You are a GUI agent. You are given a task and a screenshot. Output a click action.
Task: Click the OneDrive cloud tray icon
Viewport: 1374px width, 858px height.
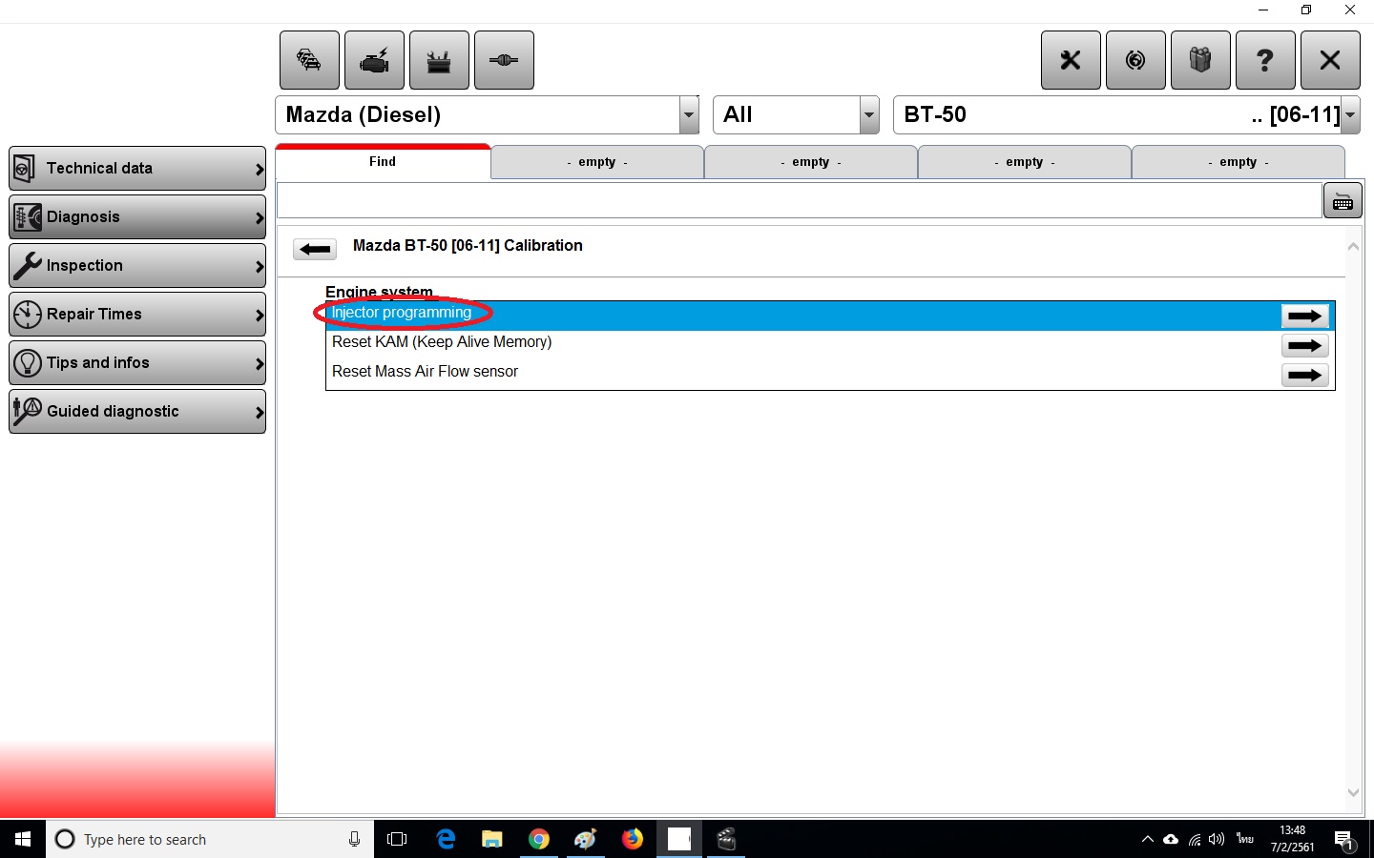(x=1171, y=839)
